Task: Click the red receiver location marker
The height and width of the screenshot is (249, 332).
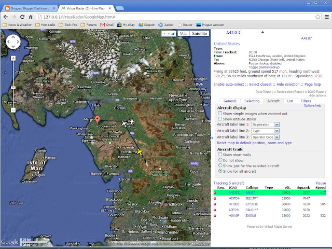Action: pyautogui.click(x=97, y=120)
